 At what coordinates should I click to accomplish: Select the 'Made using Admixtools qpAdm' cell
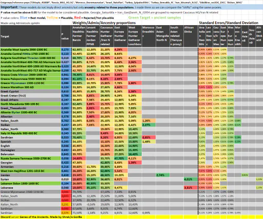[21, 23]
